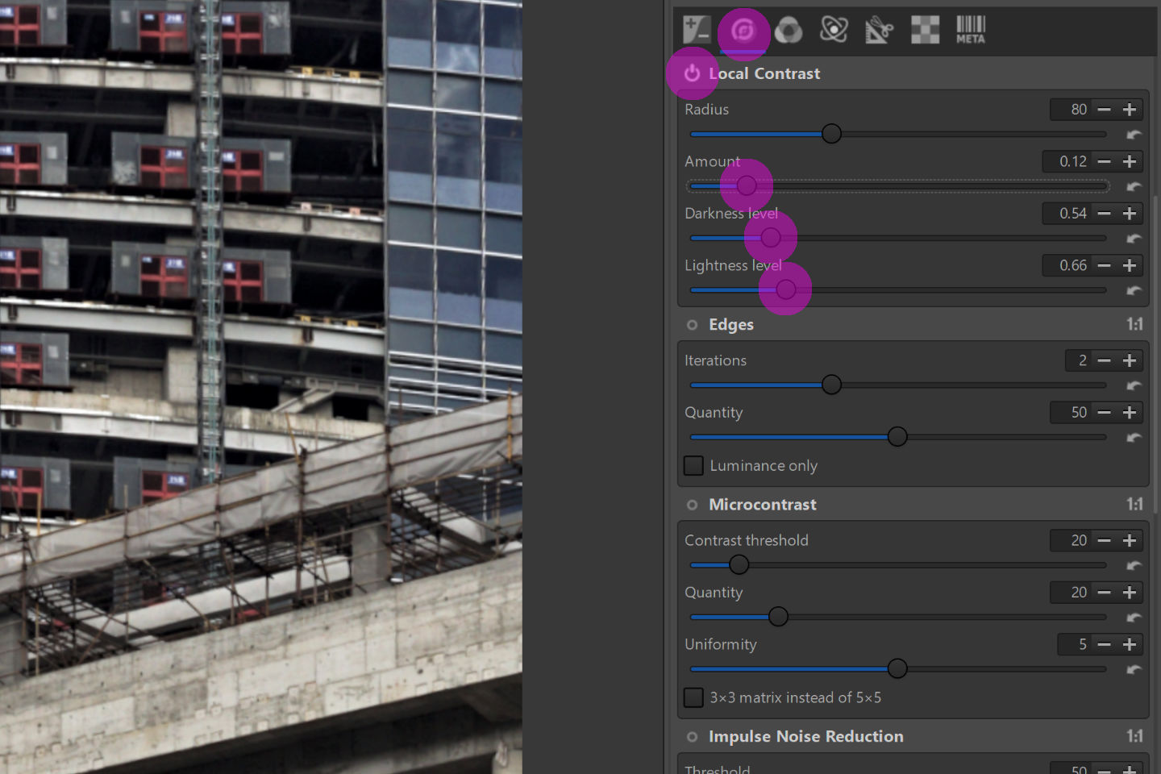This screenshot has width=1161, height=774.
Task: Click the Darkness level slider handle
Action: pyautogui.click(x=771, y=238)
